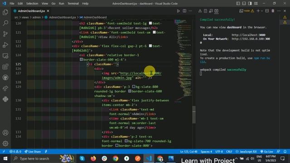
Task: Open the Go menu
Action: tap(53, 4)
